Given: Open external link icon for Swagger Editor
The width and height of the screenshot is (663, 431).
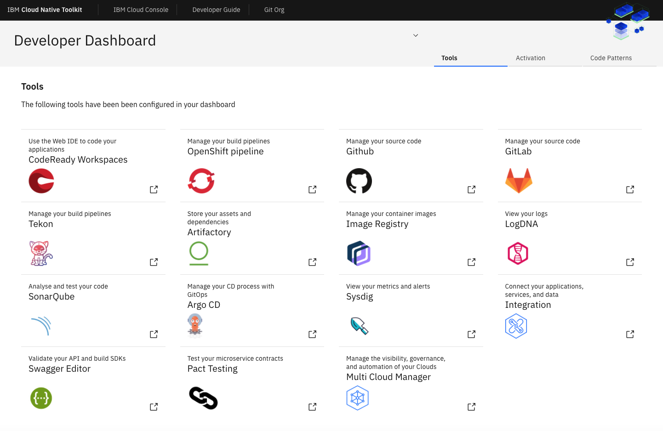Looking at the screenshot, I should (154, 407).
